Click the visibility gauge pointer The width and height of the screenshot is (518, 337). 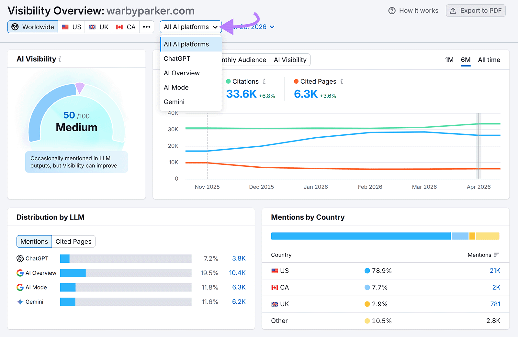click(x=80, y=88)
